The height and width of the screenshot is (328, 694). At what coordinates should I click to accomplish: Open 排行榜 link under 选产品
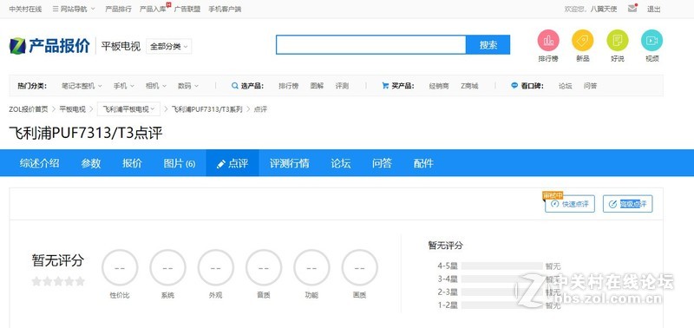(289, 86)
